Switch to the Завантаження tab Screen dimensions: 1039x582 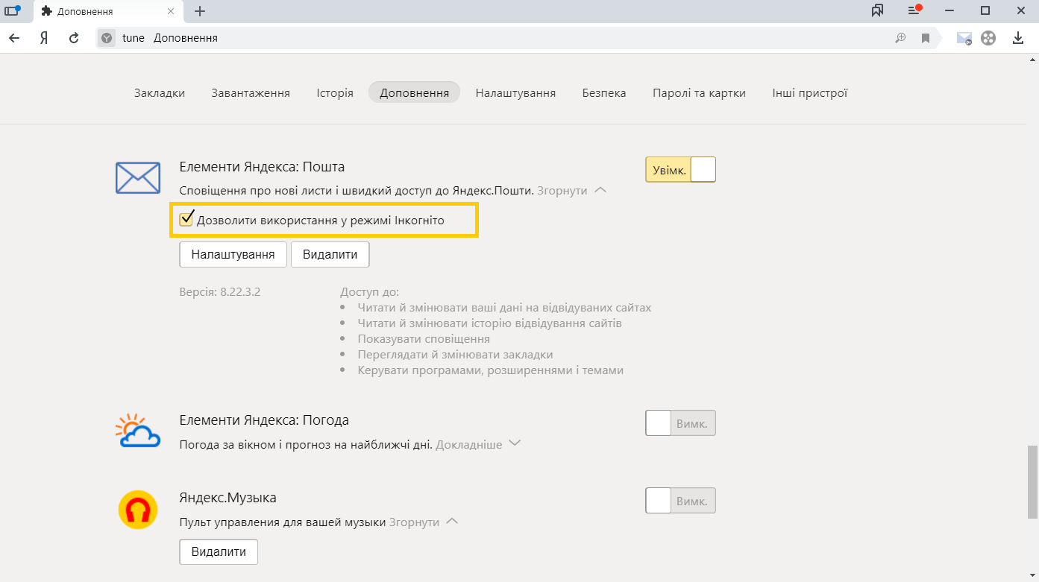tap(251, 93)
